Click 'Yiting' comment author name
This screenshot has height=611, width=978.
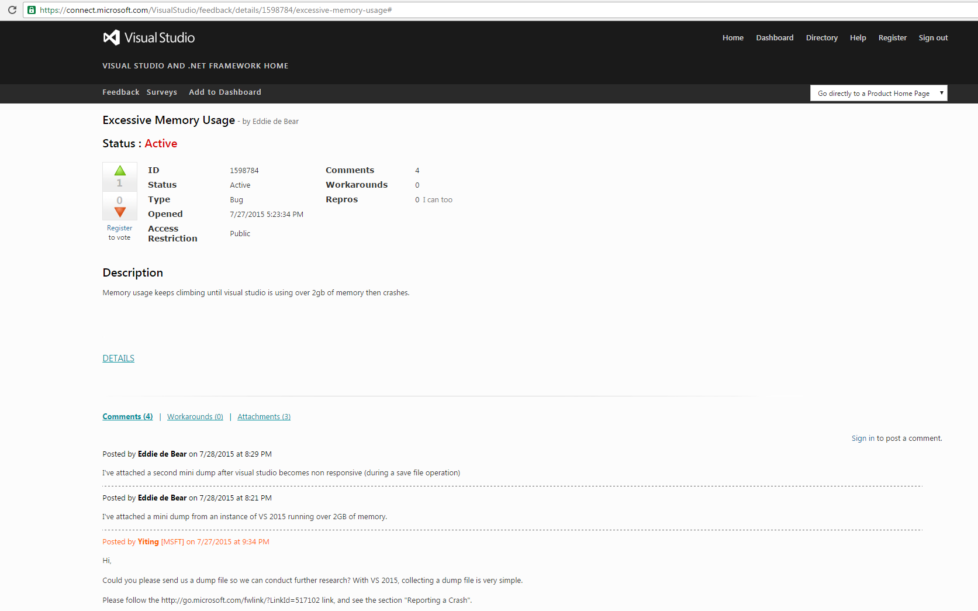(x=148, y=541)
